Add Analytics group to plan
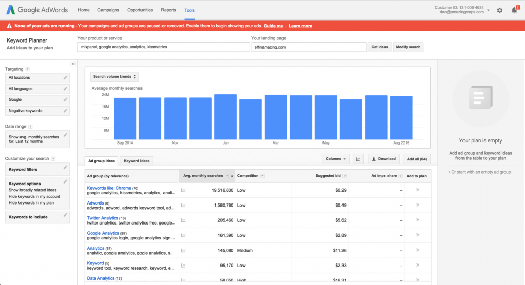 pyautogui.click(x=417, y=250)
